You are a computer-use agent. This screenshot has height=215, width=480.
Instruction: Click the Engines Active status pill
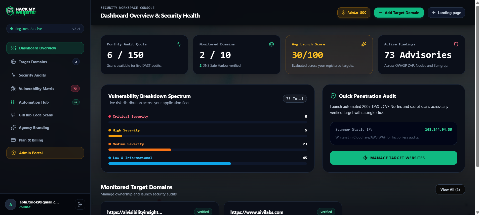tap(45, 29)
